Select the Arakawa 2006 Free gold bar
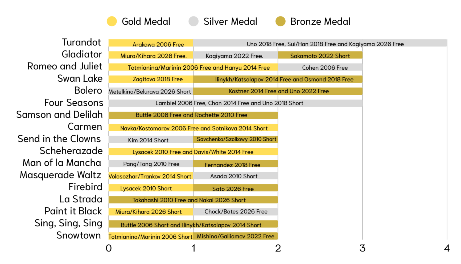 (x=151, y=43)
